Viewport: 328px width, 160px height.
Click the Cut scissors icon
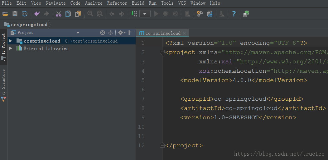[58, 14]
